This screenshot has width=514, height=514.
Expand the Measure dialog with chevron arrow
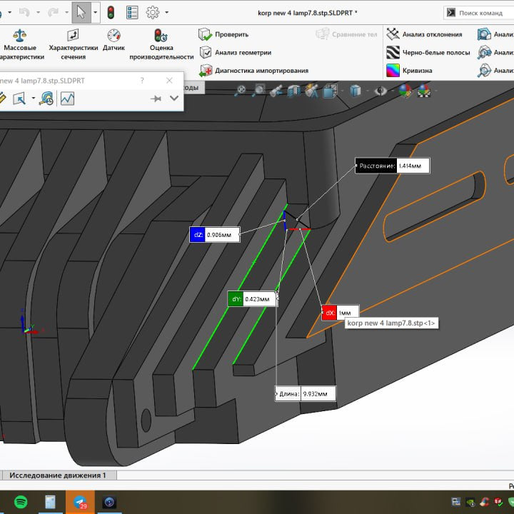(x=173, y=99)
